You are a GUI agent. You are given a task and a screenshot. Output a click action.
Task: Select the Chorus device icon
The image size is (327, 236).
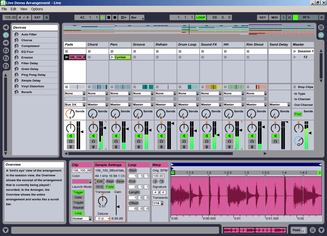[16, 40]
